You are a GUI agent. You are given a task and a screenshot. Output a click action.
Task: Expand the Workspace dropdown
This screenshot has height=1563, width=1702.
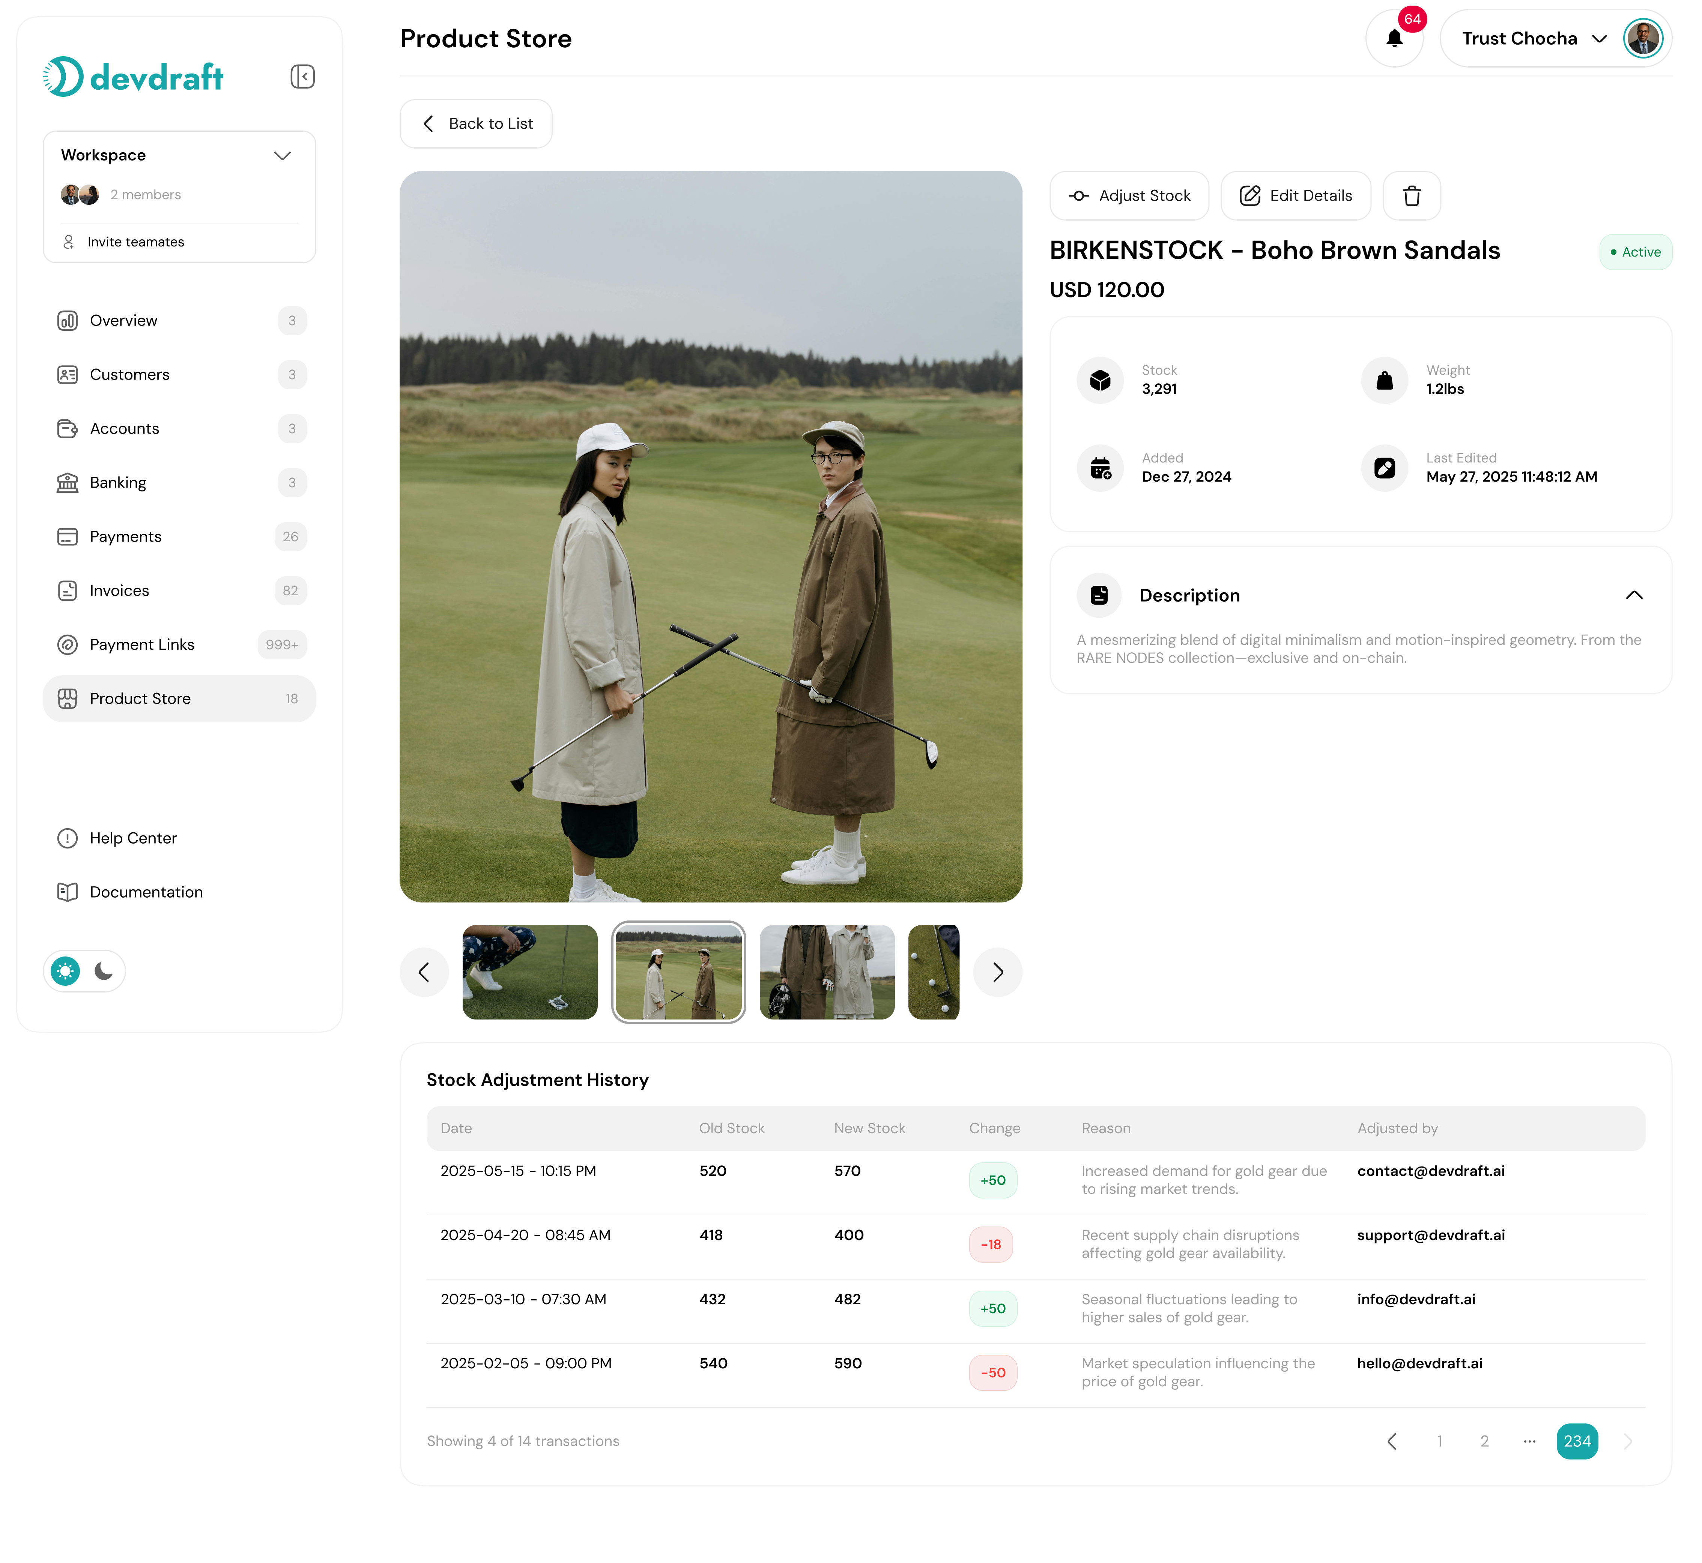point(283,155)
